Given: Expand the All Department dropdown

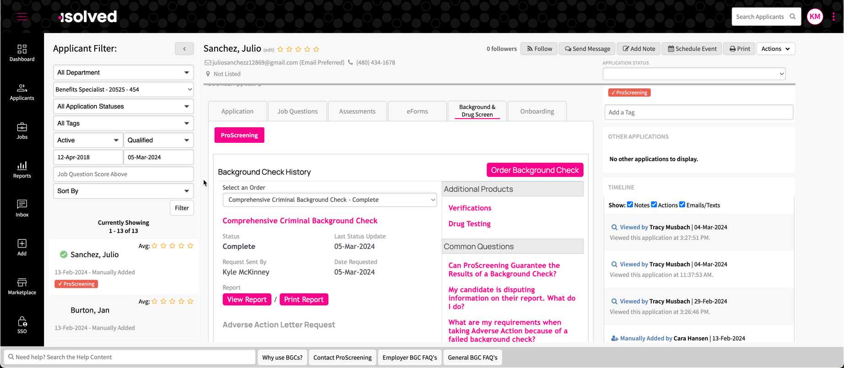Looking at the screenshot, I should pyautogui.click(x=123, y=72).
